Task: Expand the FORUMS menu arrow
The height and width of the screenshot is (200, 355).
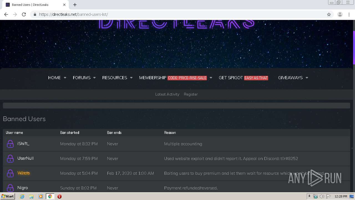Action: [94, 78]
